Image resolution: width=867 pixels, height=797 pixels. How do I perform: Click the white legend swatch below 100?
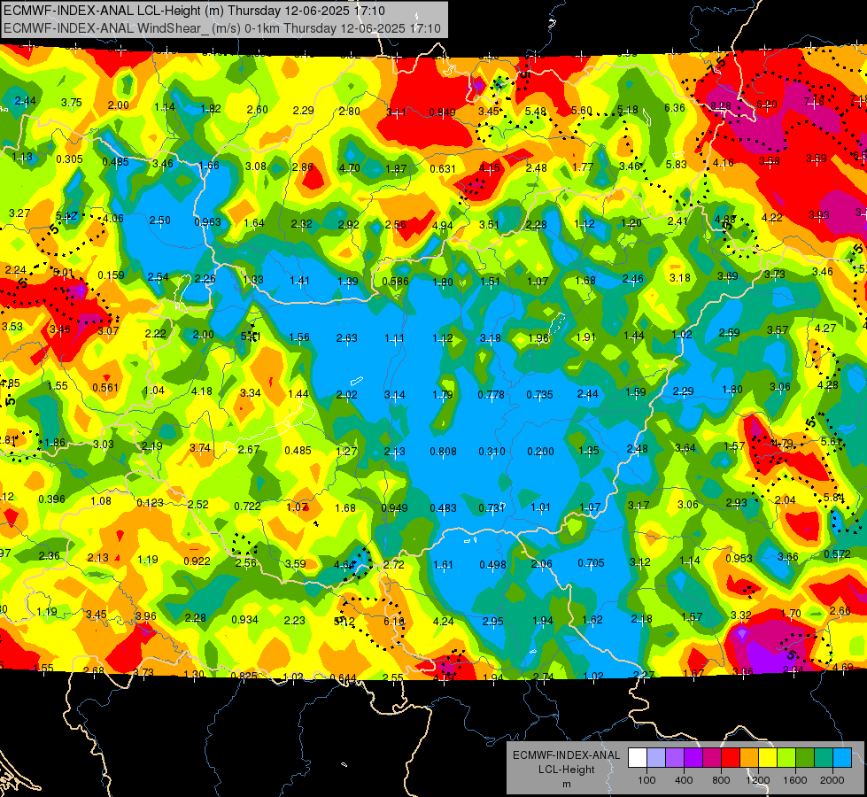638,758
